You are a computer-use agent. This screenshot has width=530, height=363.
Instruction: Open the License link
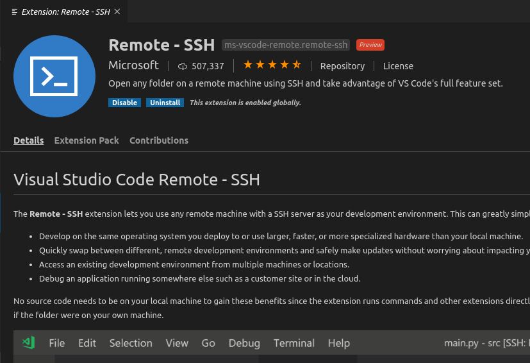[398, 66]
